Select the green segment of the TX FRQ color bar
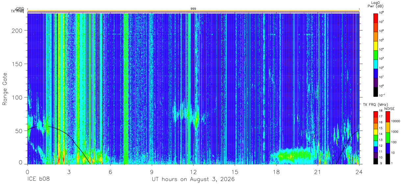The image size is (404, 186). [376, 137]
